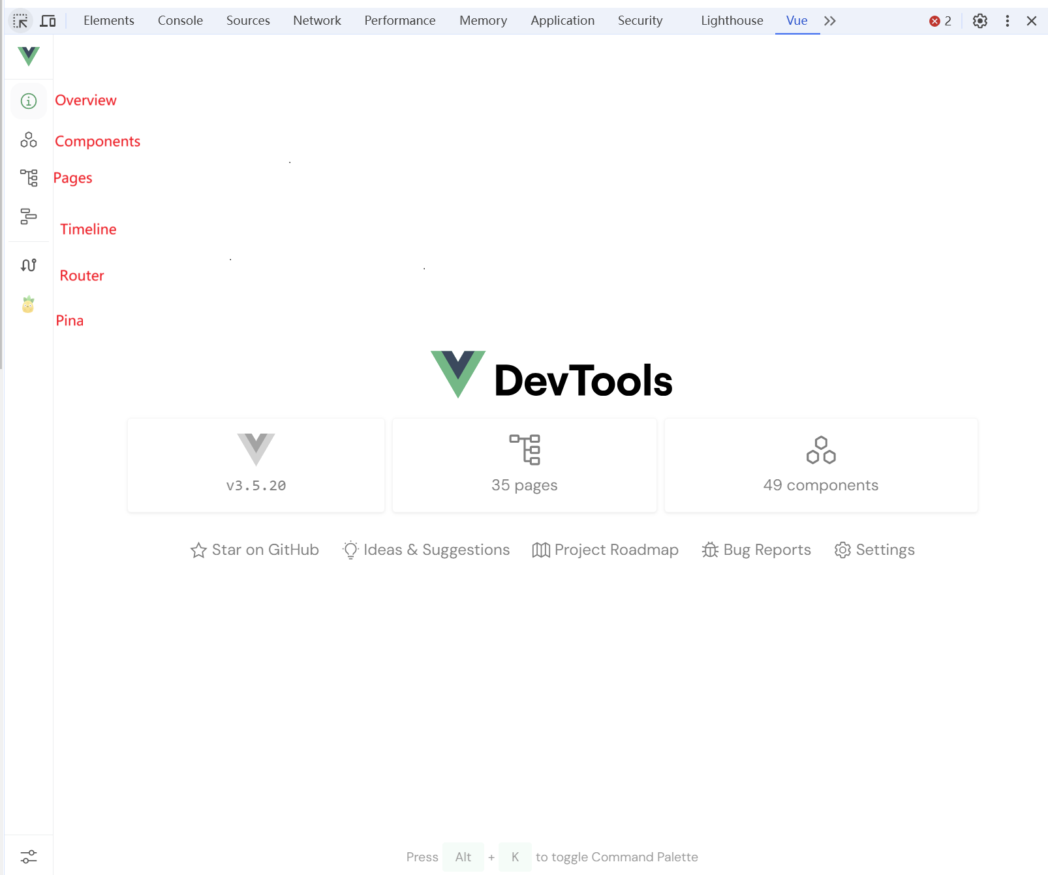Open the Components sidebar icon
This screenshot has height=875, width=1048.
point(29,140)
